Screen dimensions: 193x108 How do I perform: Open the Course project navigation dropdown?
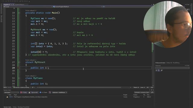(28, 7)
